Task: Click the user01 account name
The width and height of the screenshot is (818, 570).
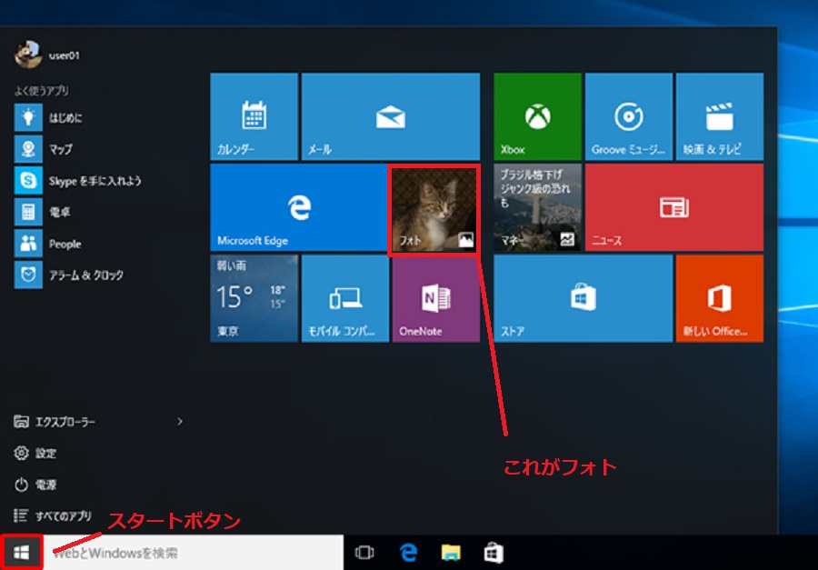Action: click(64, 55)
